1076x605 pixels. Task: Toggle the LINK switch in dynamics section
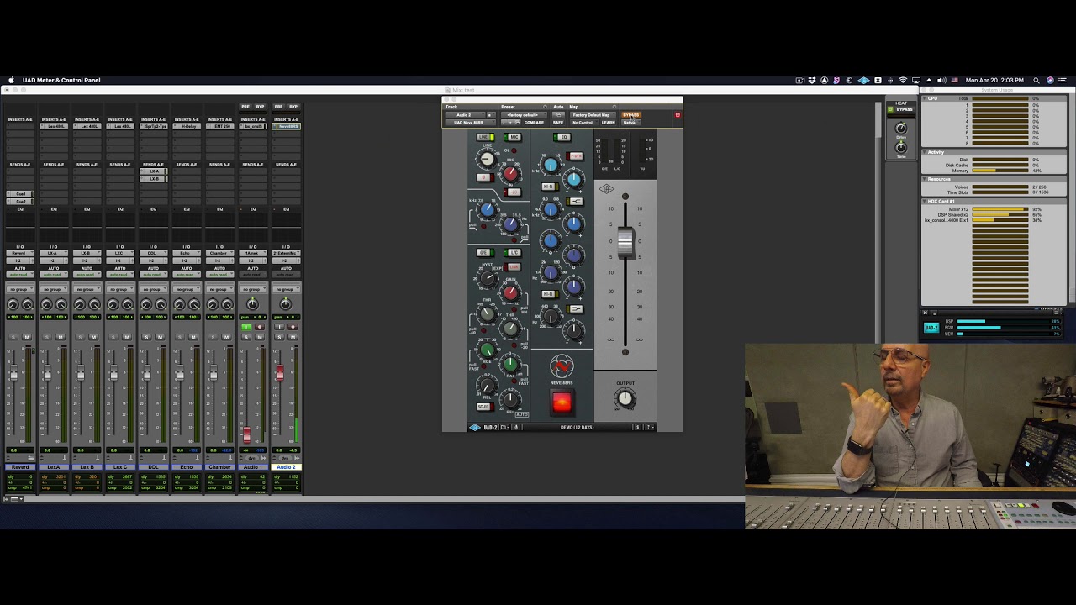click(x=512, y=267)
